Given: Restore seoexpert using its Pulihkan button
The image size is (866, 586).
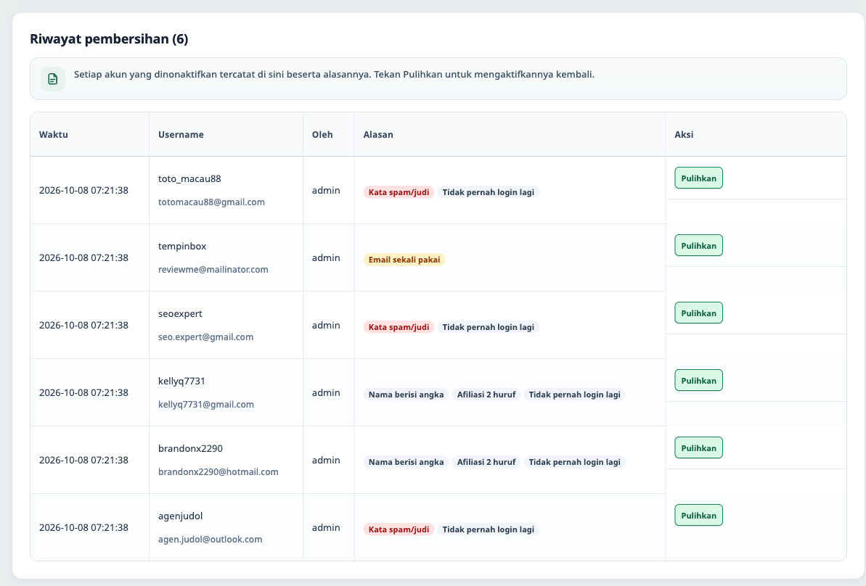Looking at the screenshot, I should click(698, 313).
